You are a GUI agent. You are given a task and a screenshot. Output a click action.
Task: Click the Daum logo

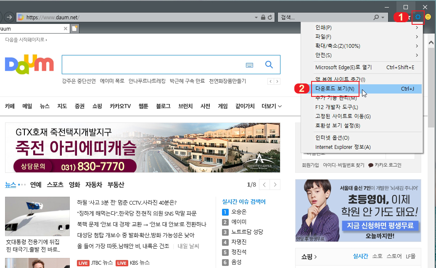pyautogui.click(x=29, y=64)
